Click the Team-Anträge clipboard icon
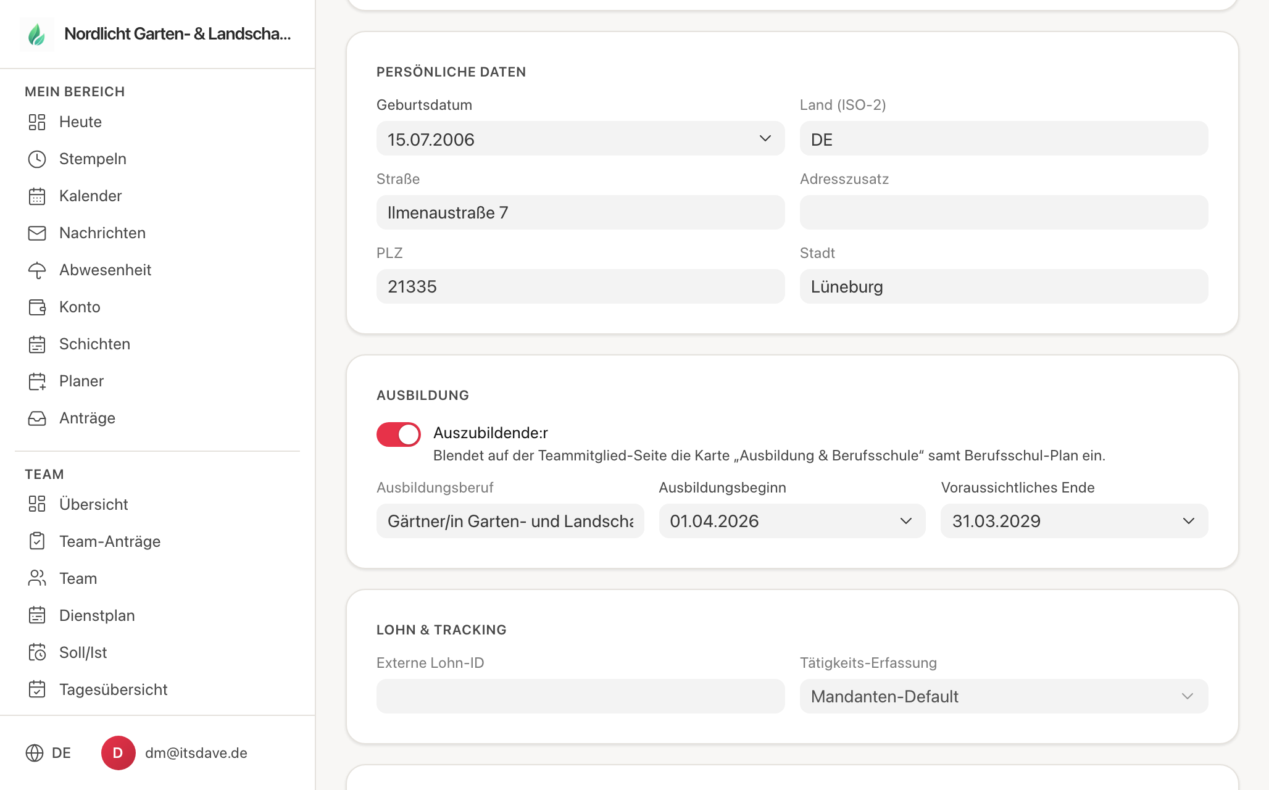The image size is (1269, 790). click(37, 541)
